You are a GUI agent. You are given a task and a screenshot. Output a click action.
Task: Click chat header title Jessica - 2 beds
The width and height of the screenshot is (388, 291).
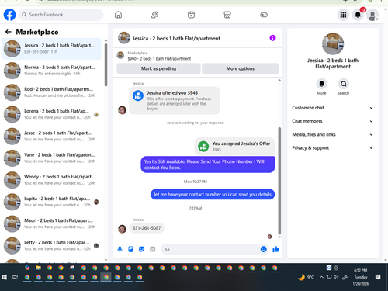176,39
